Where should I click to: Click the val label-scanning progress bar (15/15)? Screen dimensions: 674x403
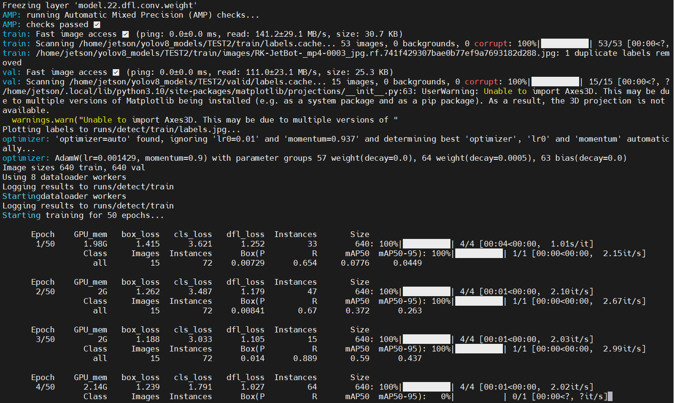click(x=555, y=82)
